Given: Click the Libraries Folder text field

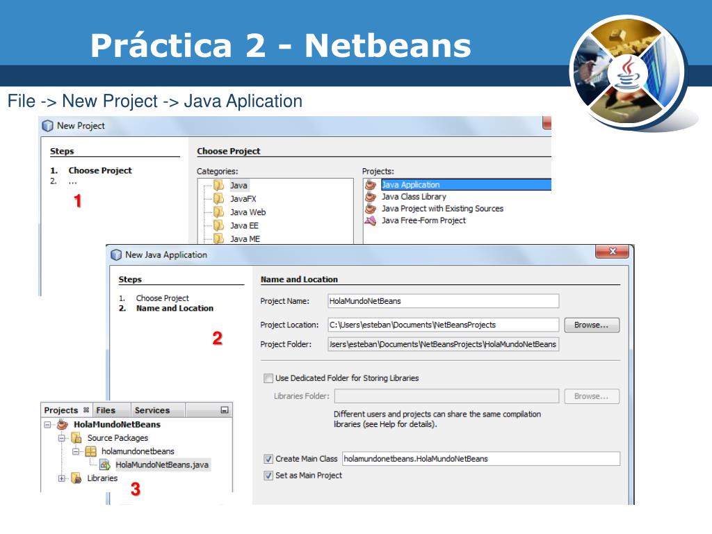Looking at the screenshot, I should tap(447, 396).
